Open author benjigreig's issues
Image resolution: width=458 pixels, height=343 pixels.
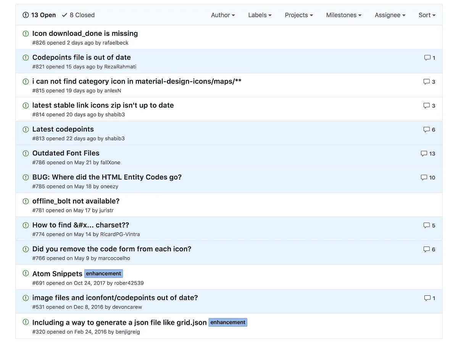point(127,332)
